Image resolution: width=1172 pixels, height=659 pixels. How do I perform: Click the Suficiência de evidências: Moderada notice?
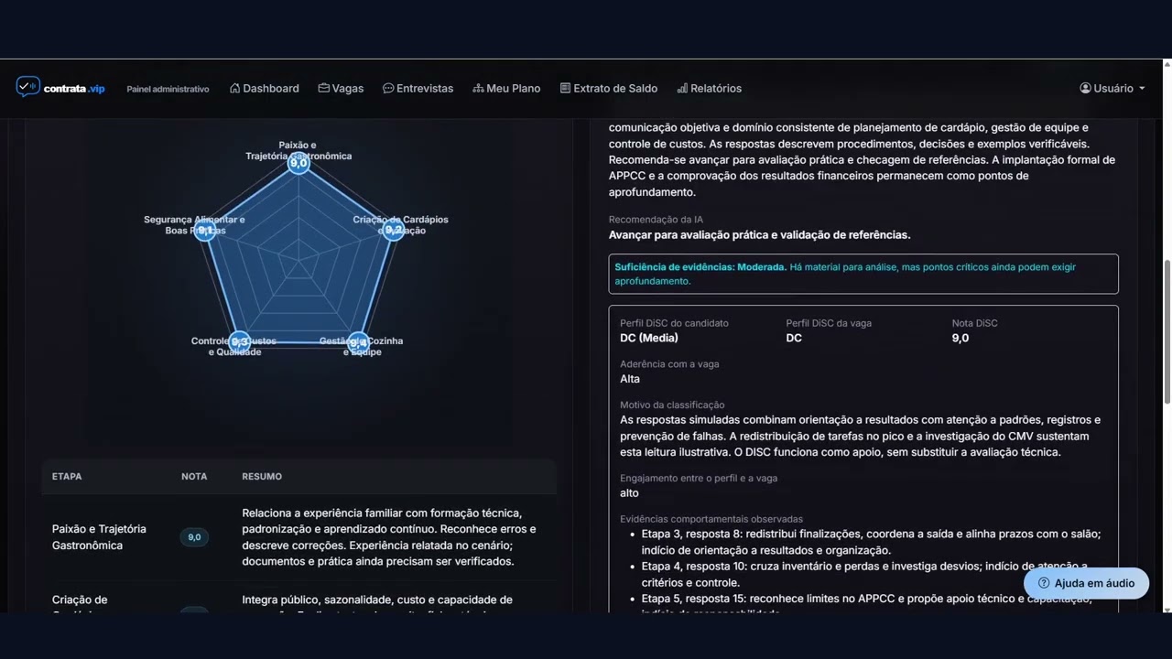coord(863,274)
